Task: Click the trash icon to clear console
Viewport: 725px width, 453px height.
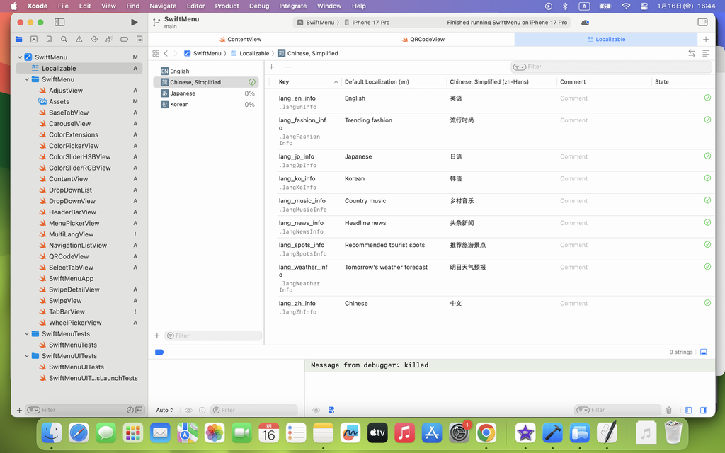Action: 669,410
